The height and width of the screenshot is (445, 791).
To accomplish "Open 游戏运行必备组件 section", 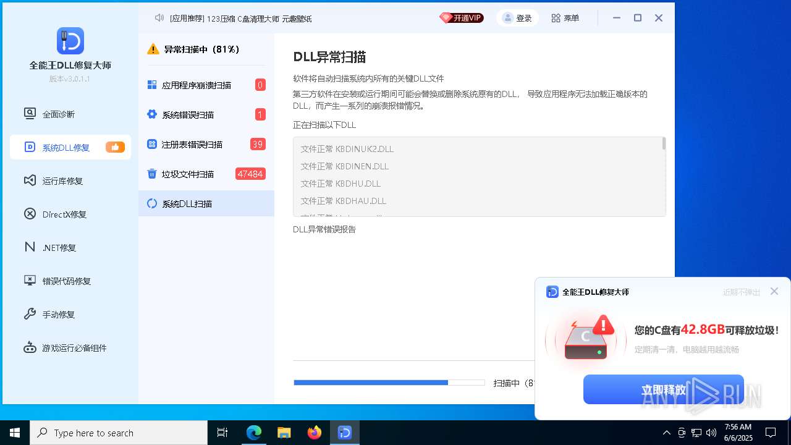I will [x=70, y=347].
